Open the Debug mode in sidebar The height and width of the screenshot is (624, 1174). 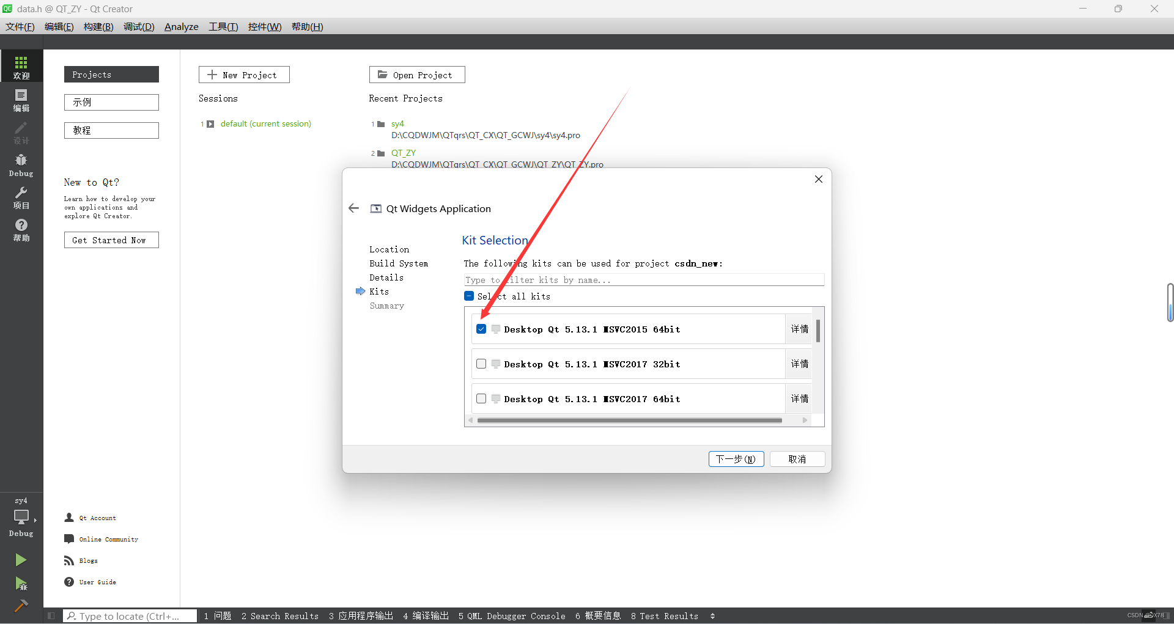pyautogui.click(x=21, y=165)
